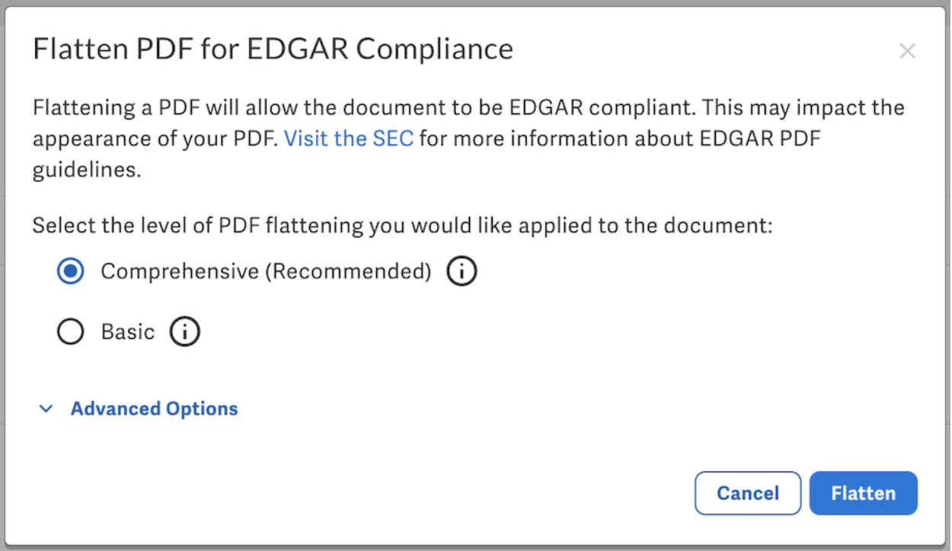Screen dimensions: 952x551
Task: Open info tooltip next to Comprehensive option
Action: [x=462, y=271]
